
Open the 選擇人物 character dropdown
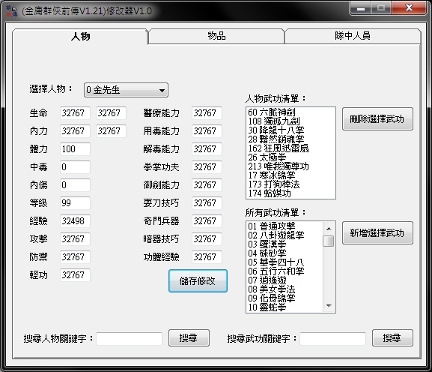[126, 90]
